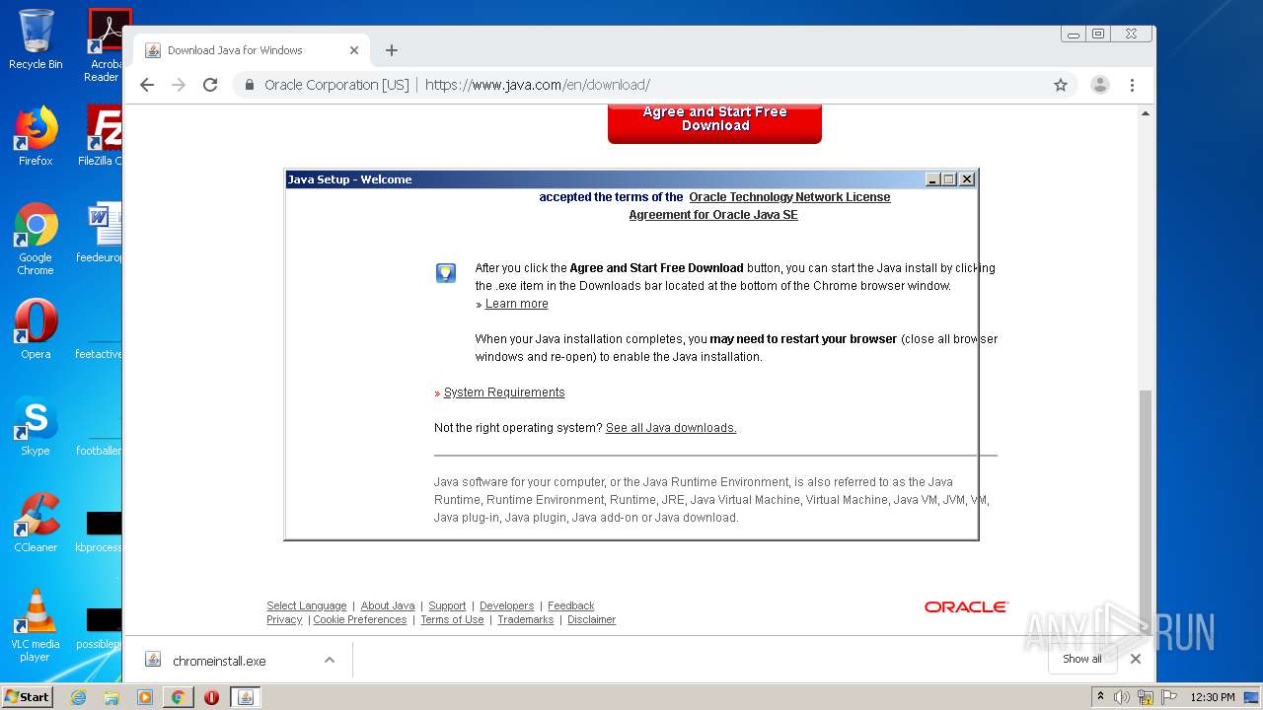
Task: Open the CCleaner desktop shortcut
Action: [36, 523]
